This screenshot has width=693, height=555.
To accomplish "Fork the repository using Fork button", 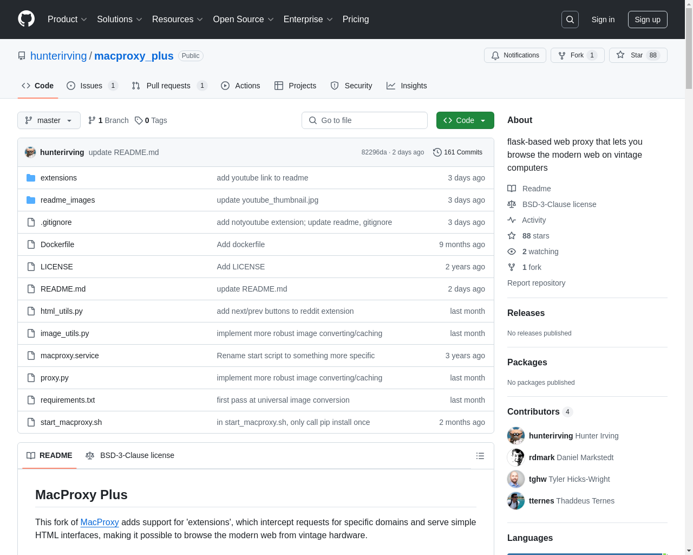I will pyautogui.click(x=577, y=55).
